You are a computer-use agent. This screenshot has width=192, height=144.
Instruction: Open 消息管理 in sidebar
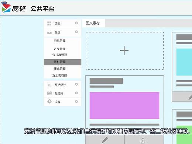tap(59, 41)
